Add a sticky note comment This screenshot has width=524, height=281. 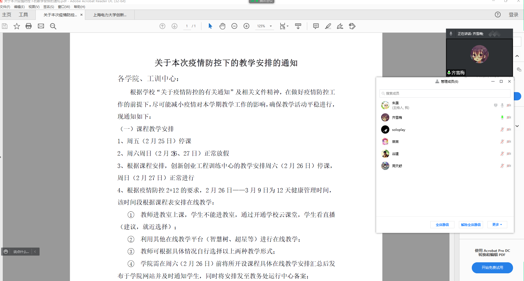[316, 26]
